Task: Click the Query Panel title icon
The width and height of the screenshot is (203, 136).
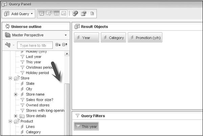Action: pyautogui.click(x=4, y=4)
